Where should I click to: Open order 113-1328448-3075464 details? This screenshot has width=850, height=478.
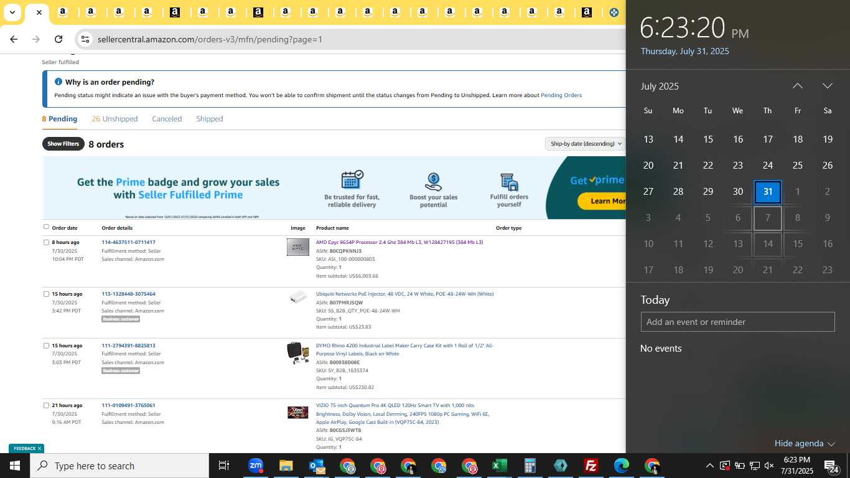pyautogui.click(x=128, y=294)
